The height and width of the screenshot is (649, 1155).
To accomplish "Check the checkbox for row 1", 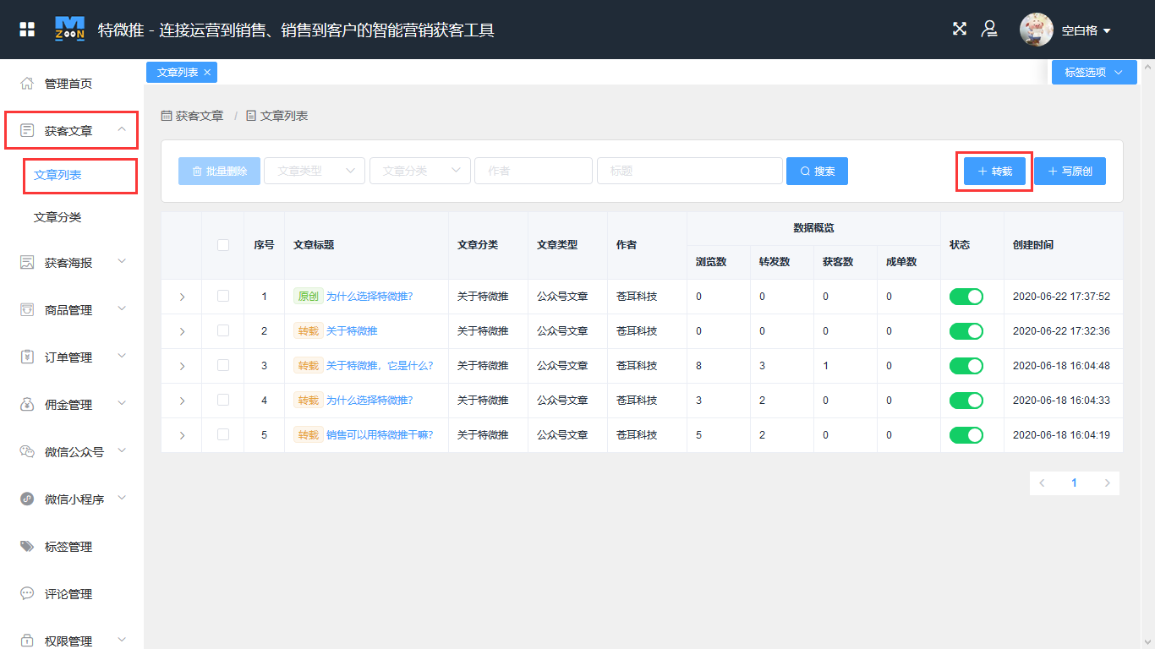I will (x=223, y=296).
